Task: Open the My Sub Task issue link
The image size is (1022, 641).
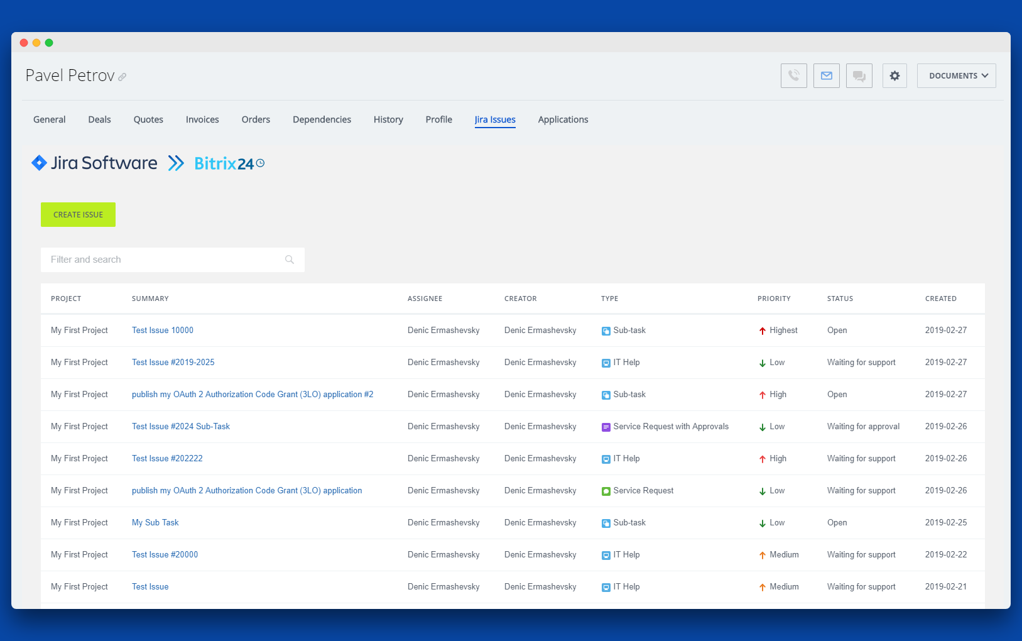Action: point(155,523)
